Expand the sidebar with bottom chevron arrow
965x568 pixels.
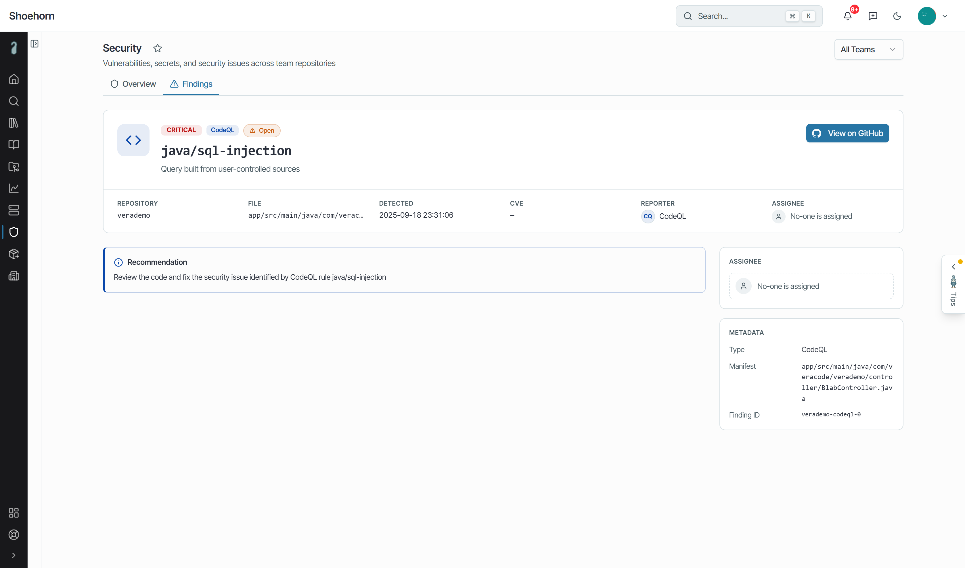[14, 555]
